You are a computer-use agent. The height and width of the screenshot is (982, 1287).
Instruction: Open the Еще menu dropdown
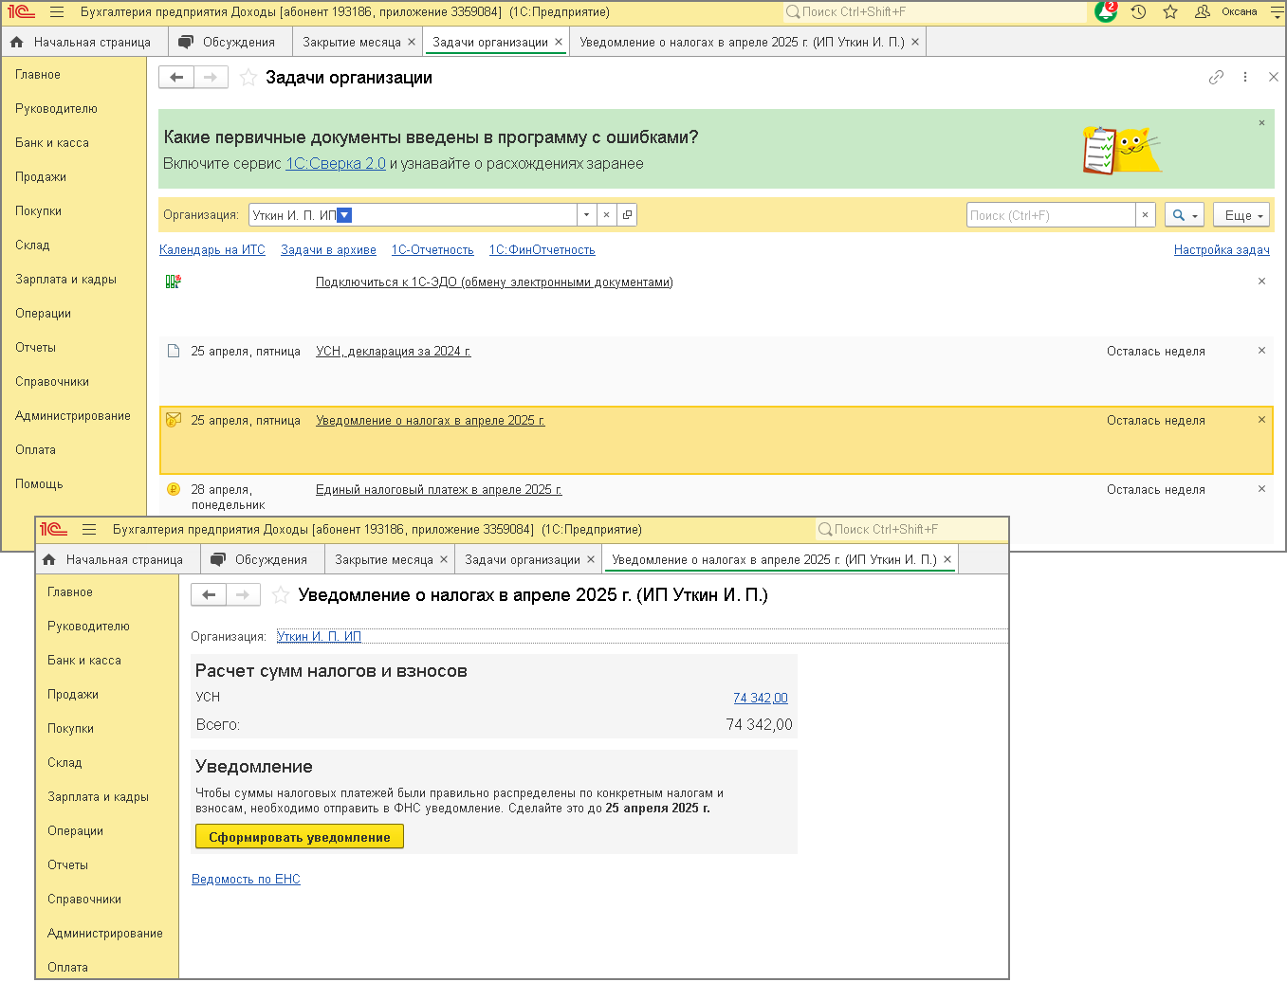[x=1241, y=215]
